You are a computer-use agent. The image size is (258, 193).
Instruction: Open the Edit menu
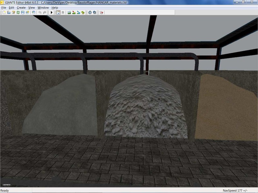click(x=11, y=7)
